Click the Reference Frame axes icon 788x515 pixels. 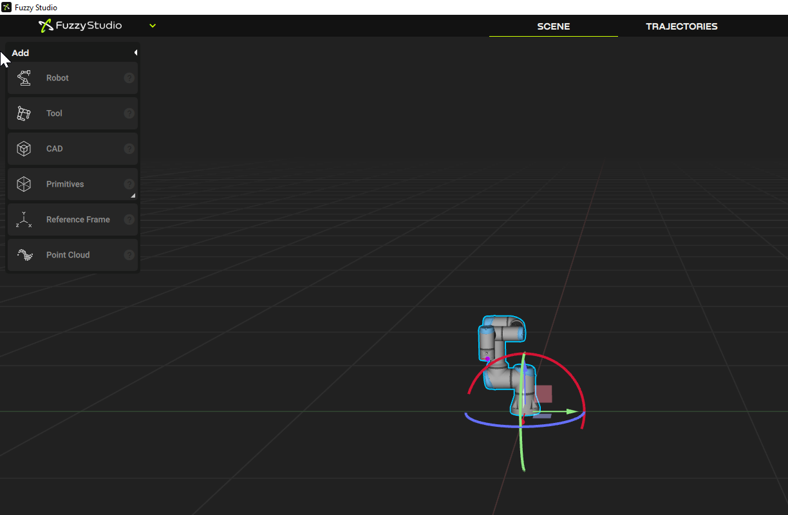click(x=24, y=219)
